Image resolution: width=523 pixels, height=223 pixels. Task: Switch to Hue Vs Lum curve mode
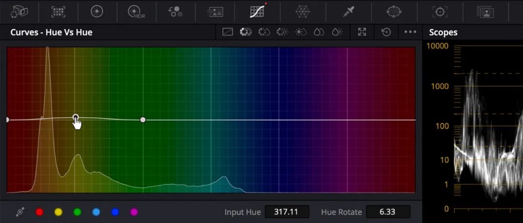282,32
